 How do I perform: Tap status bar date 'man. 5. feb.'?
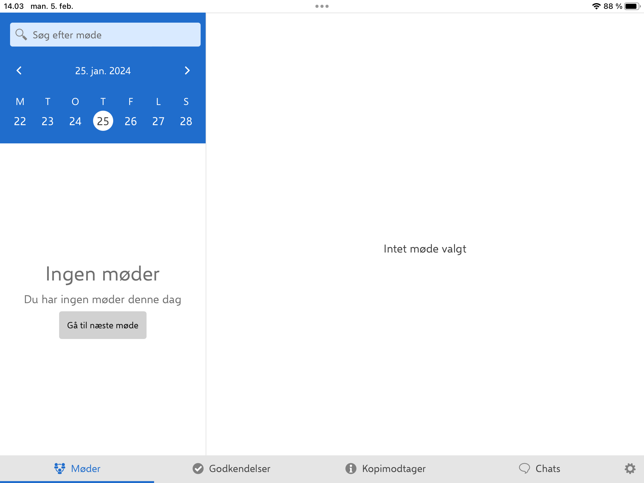click(x=52, y=6)
